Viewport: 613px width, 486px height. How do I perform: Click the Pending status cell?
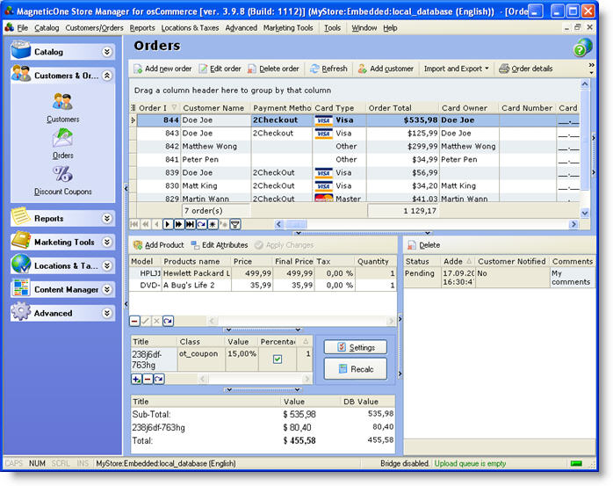422,278
